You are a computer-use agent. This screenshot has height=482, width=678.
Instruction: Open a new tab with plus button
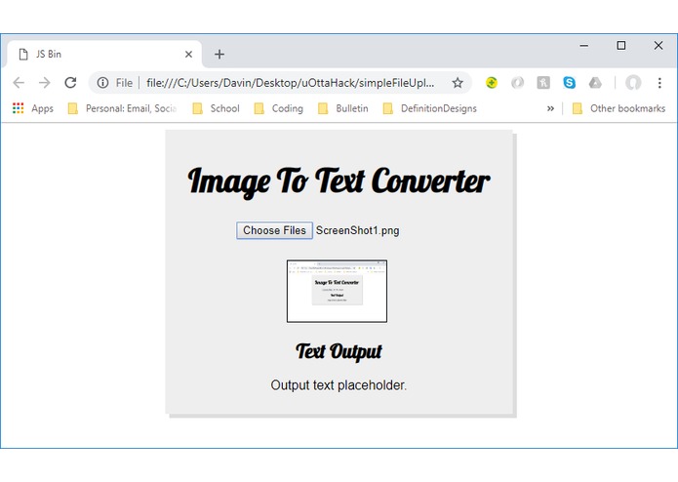click(x=219, y=54)
